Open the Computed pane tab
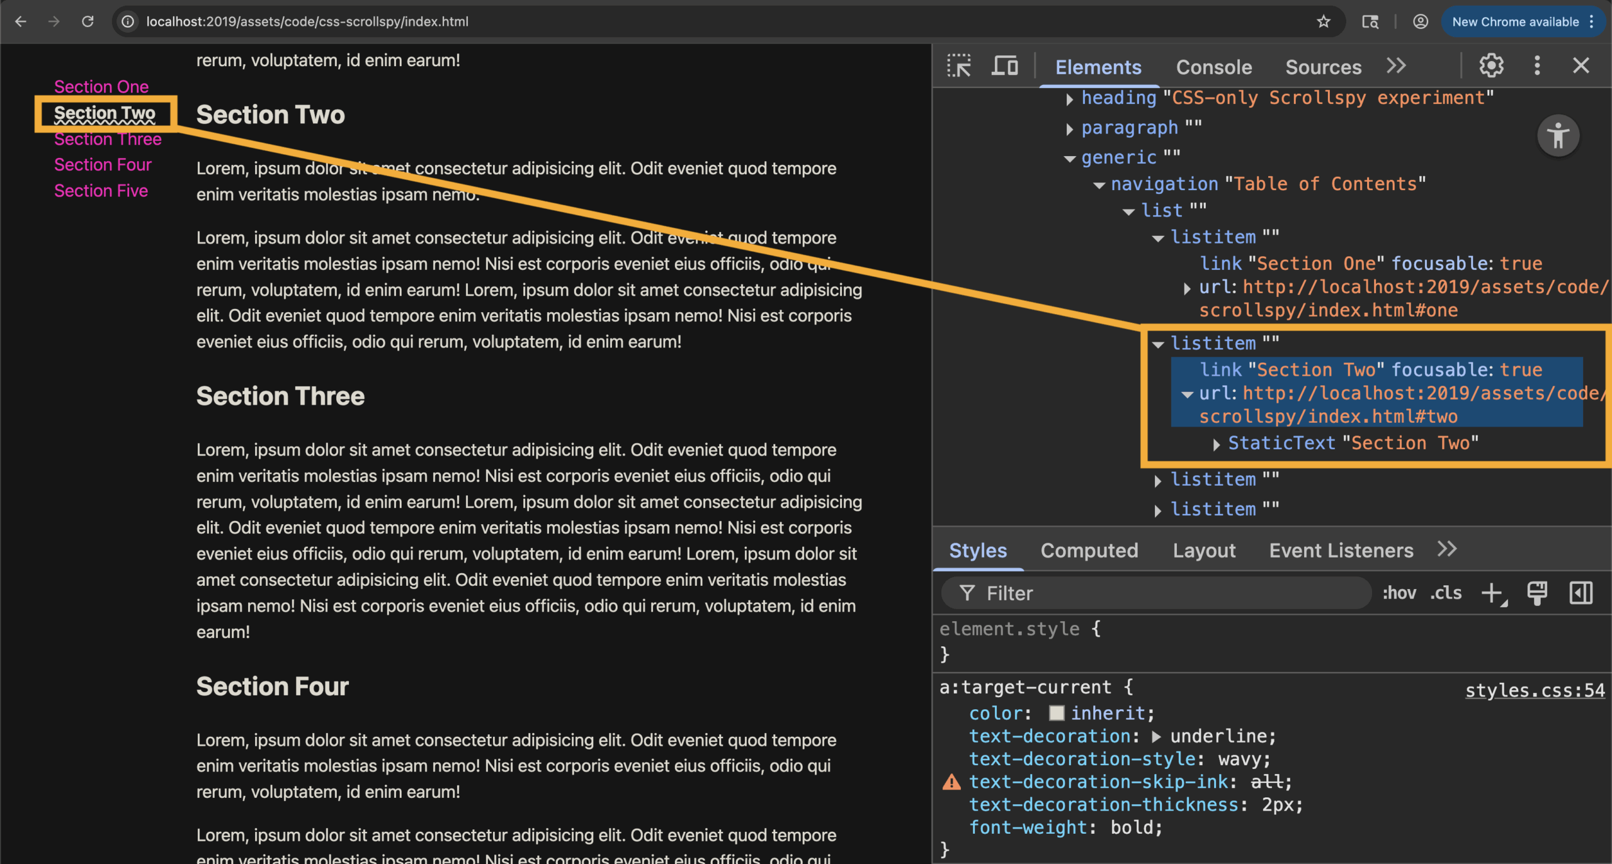Image resolution: width=1612 pixels, height=864 pixels. click(x=1089, y=551)
